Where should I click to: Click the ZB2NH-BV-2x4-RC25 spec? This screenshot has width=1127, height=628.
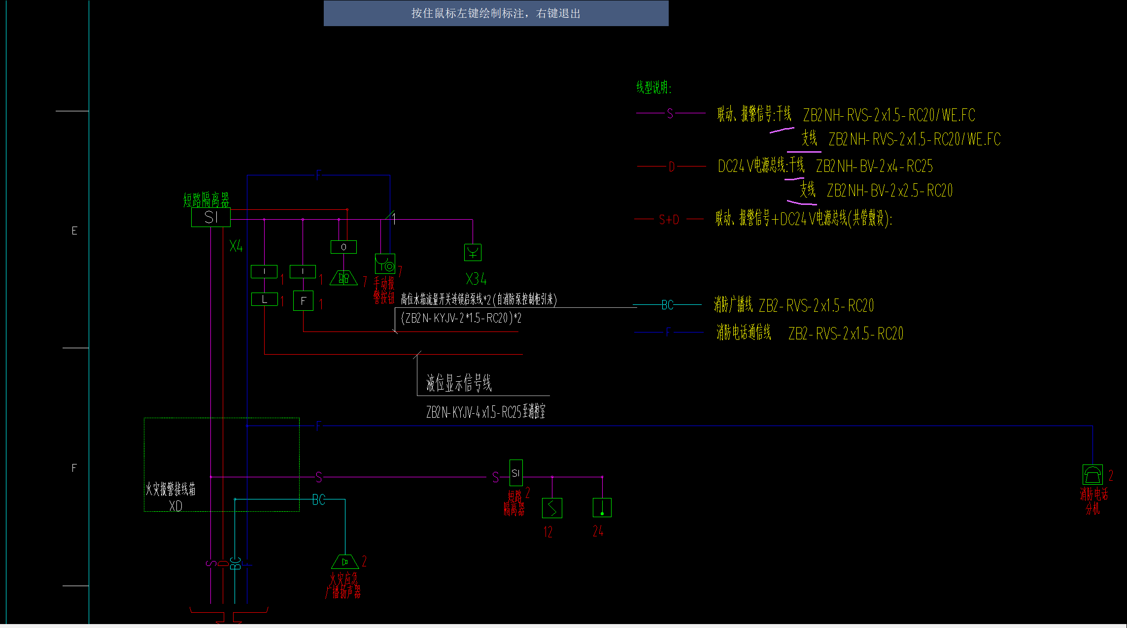click(875, 166)
